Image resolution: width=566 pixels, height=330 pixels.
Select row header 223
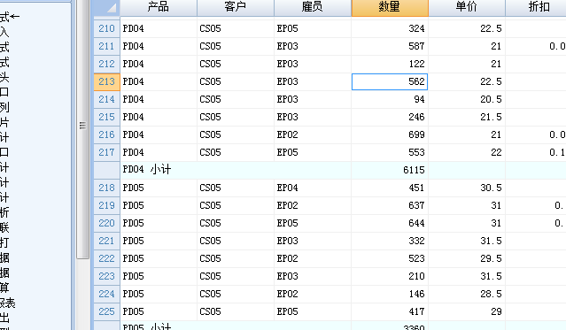(x=107, y=276)
